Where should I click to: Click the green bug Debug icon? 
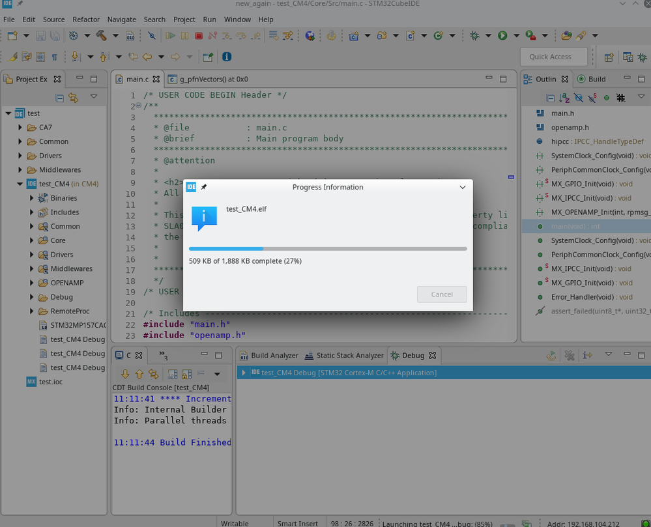coord(474,36)
